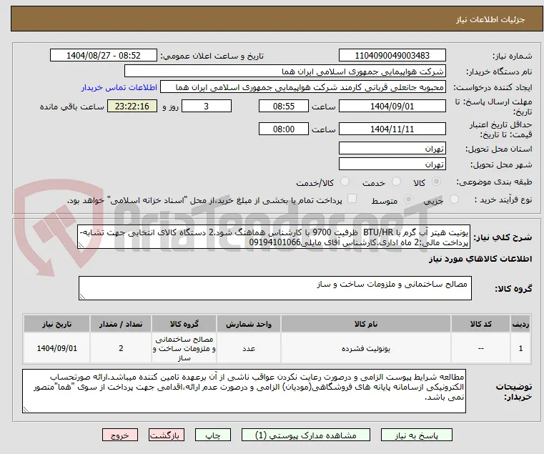Click the delivery province تهران field

tap(392, 149)
